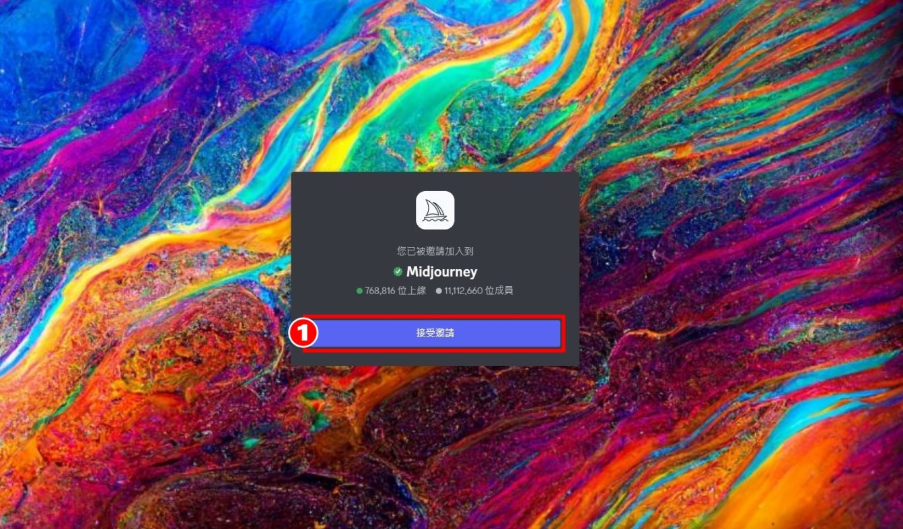This screenshot has width=903, height=529.
Task: Click the grey member count dot
Action: 439,291
